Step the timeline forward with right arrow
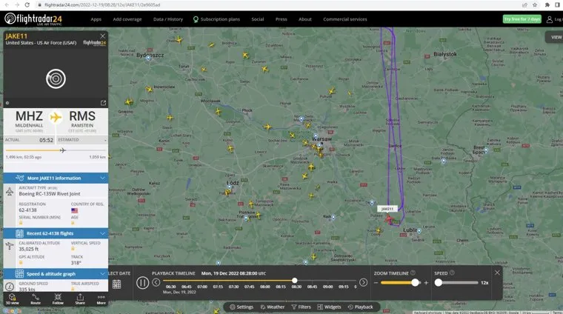This screenshot has height=314, width=563. coord(364,282)
